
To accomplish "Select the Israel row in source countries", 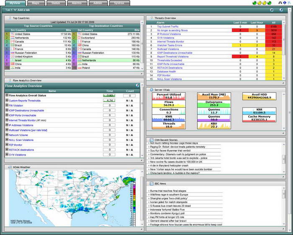I will (38, 60).
